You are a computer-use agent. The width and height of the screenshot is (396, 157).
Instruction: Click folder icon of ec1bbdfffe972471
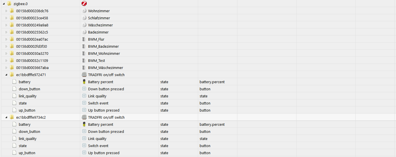[x=12, y=75]
